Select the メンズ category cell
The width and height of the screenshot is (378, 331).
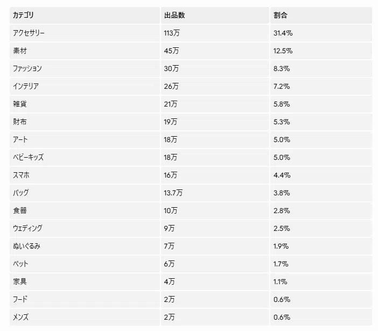point(85,317)
